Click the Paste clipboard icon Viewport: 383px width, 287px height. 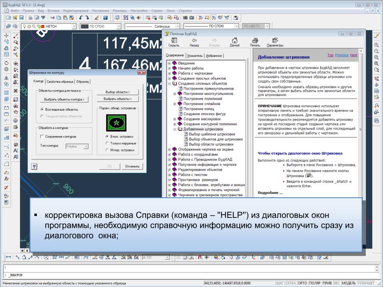point(65,18)
